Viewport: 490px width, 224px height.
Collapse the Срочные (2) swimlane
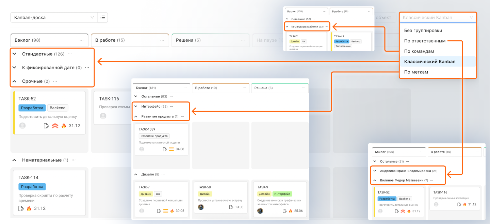click(x=14, y=81)
